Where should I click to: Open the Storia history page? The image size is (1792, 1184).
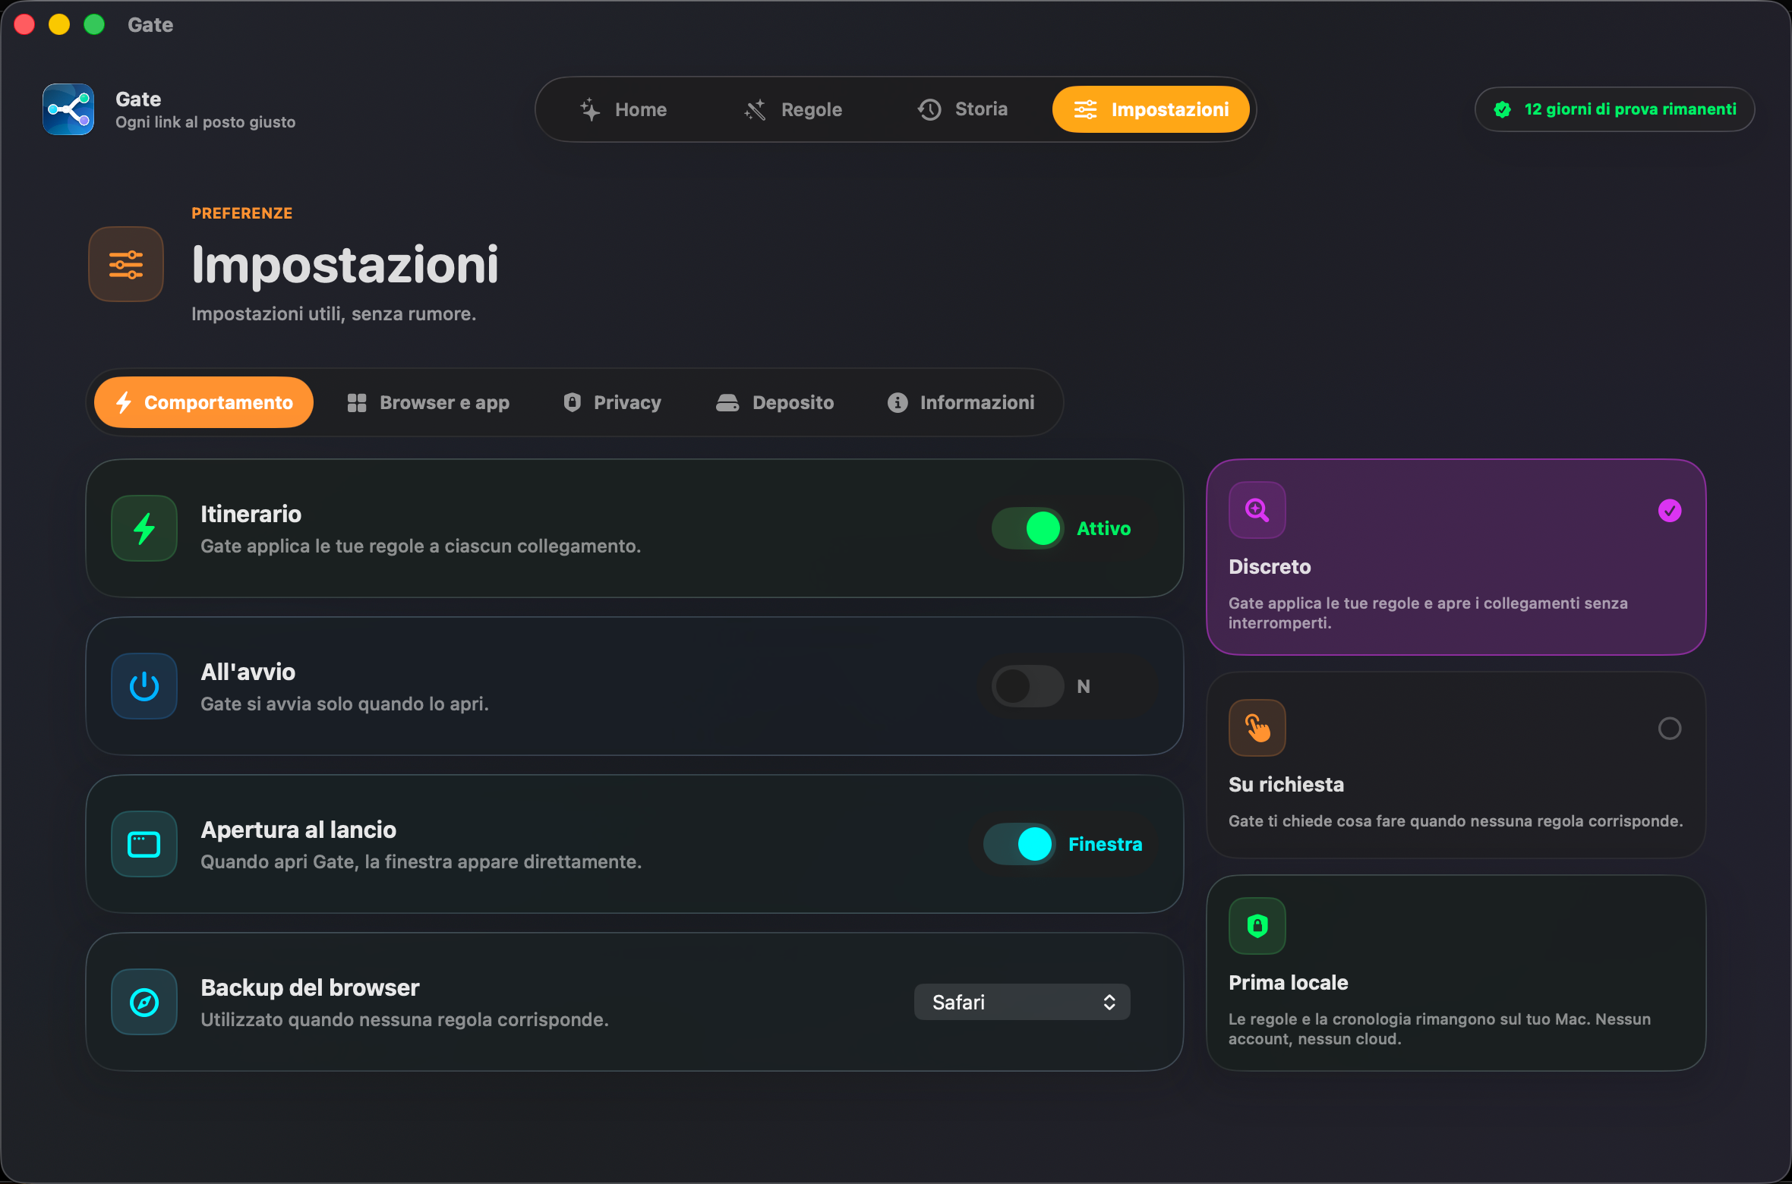[963, 109]
